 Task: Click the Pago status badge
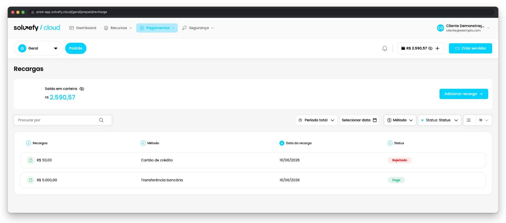pyautogui.click(x=396, y=180)
